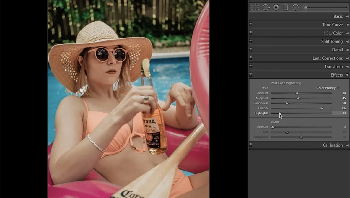Click the Grain Size slider
350x198 pixels.
[x=301, y=132]
